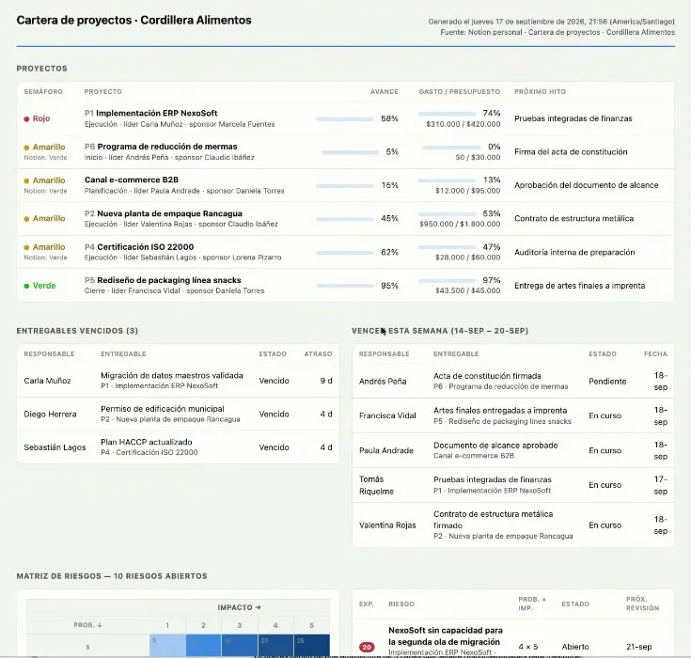Click the project title 'Implementación ERP NexoSoft'
The width and height of the screenshot is (691, 658).
tap(156, 113)
